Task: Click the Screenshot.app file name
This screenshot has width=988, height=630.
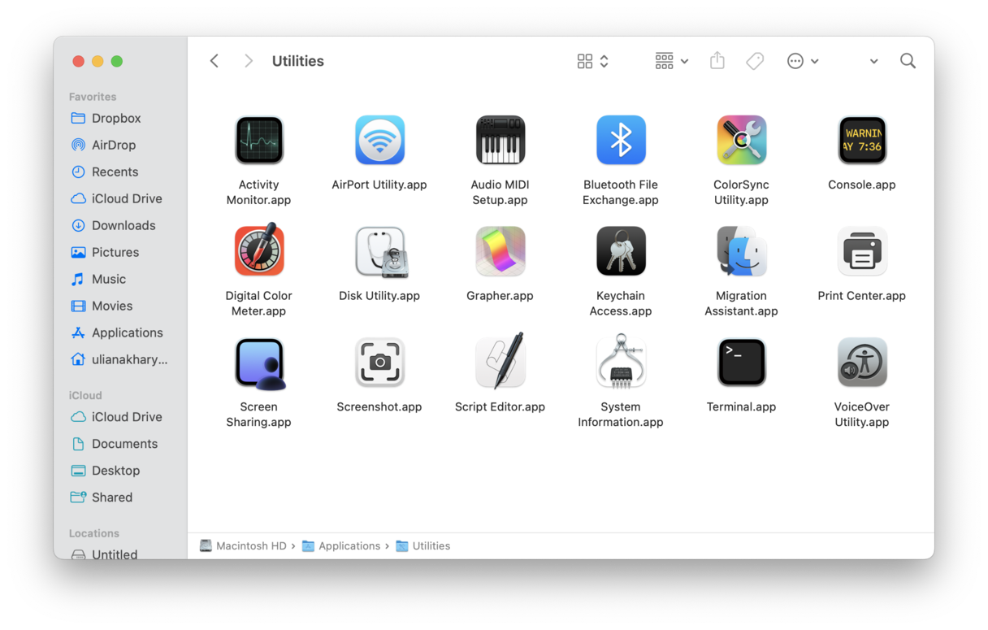Action: (379, 406)
